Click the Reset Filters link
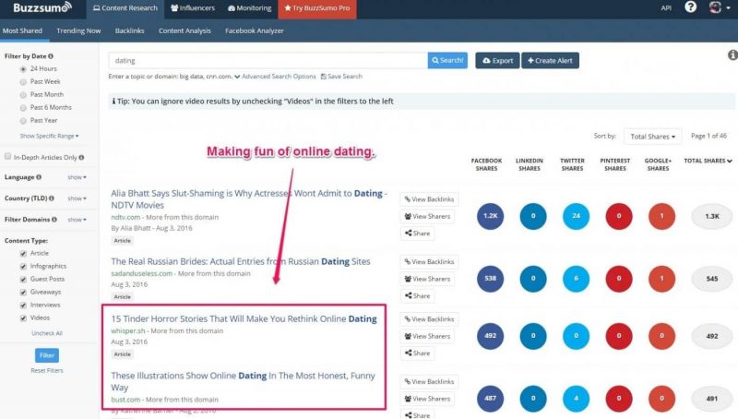The height and width of the screenshot is (419, 738). tap(47, 370)
